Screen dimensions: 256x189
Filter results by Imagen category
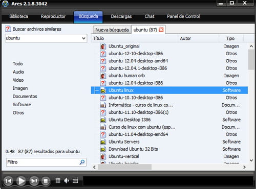tap(20, 88)
